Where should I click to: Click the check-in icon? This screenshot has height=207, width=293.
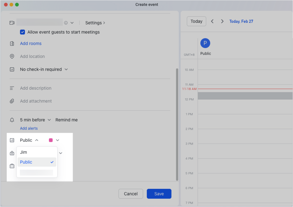coord(12,69)
